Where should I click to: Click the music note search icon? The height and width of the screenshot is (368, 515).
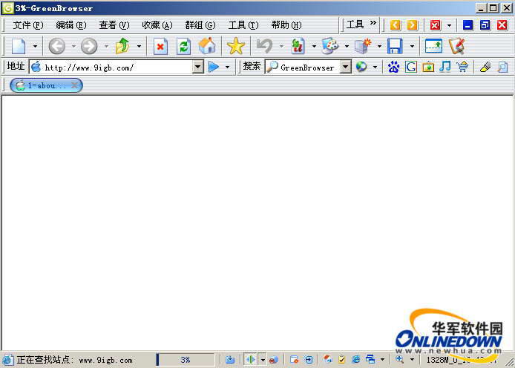[x=445, y=67]
